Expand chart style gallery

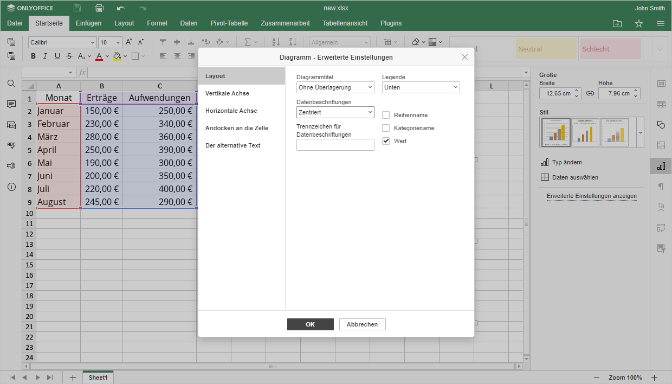(x=641, y=132)
